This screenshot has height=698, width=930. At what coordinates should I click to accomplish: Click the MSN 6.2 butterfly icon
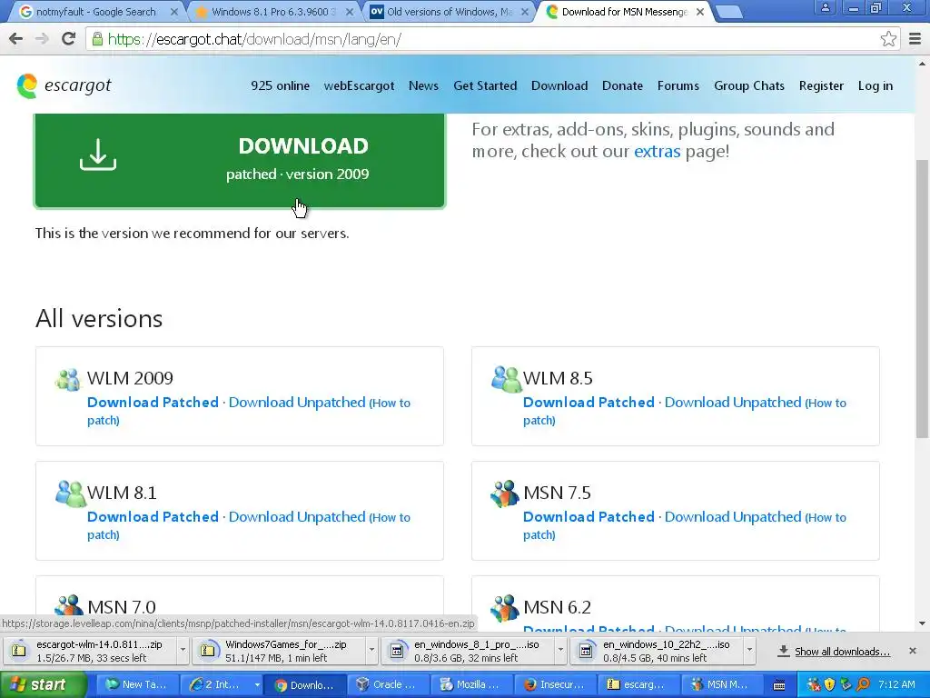(505, 606)
